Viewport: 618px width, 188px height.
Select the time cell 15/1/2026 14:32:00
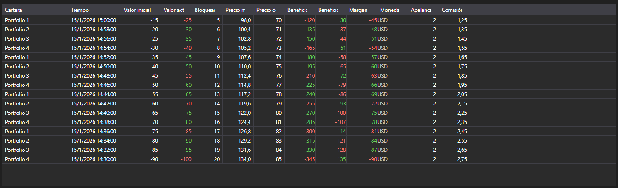click(94, 150)
